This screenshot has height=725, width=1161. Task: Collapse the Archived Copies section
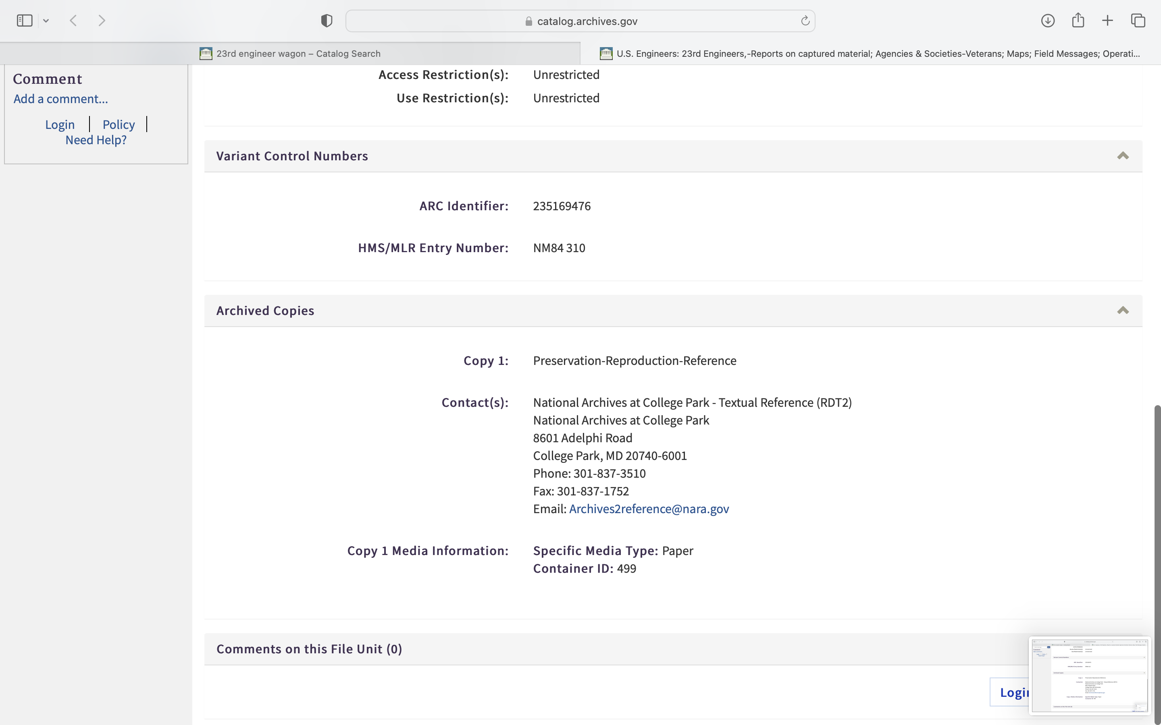pos(1123,311)
